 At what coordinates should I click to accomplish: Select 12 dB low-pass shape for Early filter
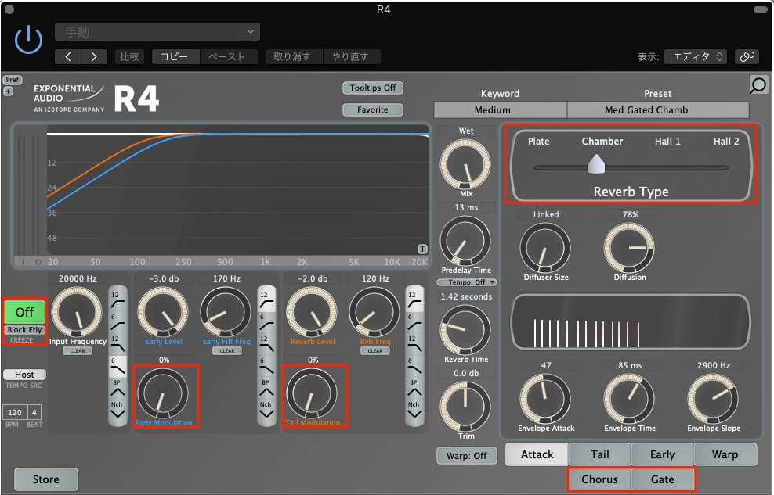click(x=266, y=344)
